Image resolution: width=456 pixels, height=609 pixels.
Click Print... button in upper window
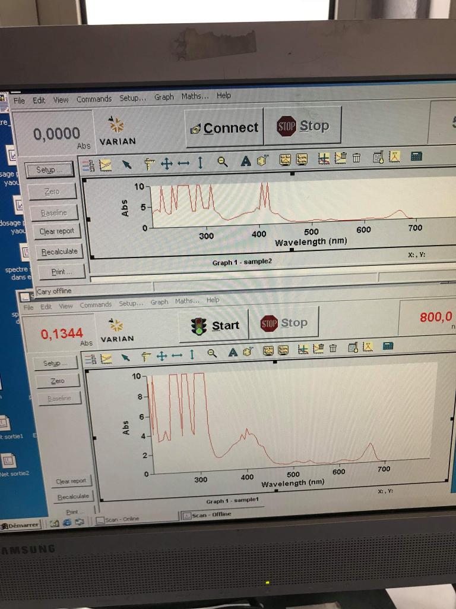click(x=62, y=272)
